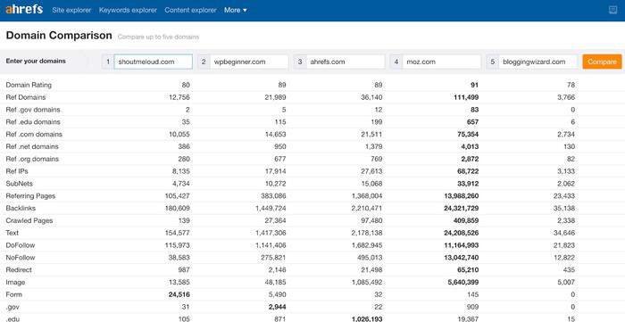The image size is (625, 322).
Task: Click DoFollow value 115,973
Action: coord(178,245)
